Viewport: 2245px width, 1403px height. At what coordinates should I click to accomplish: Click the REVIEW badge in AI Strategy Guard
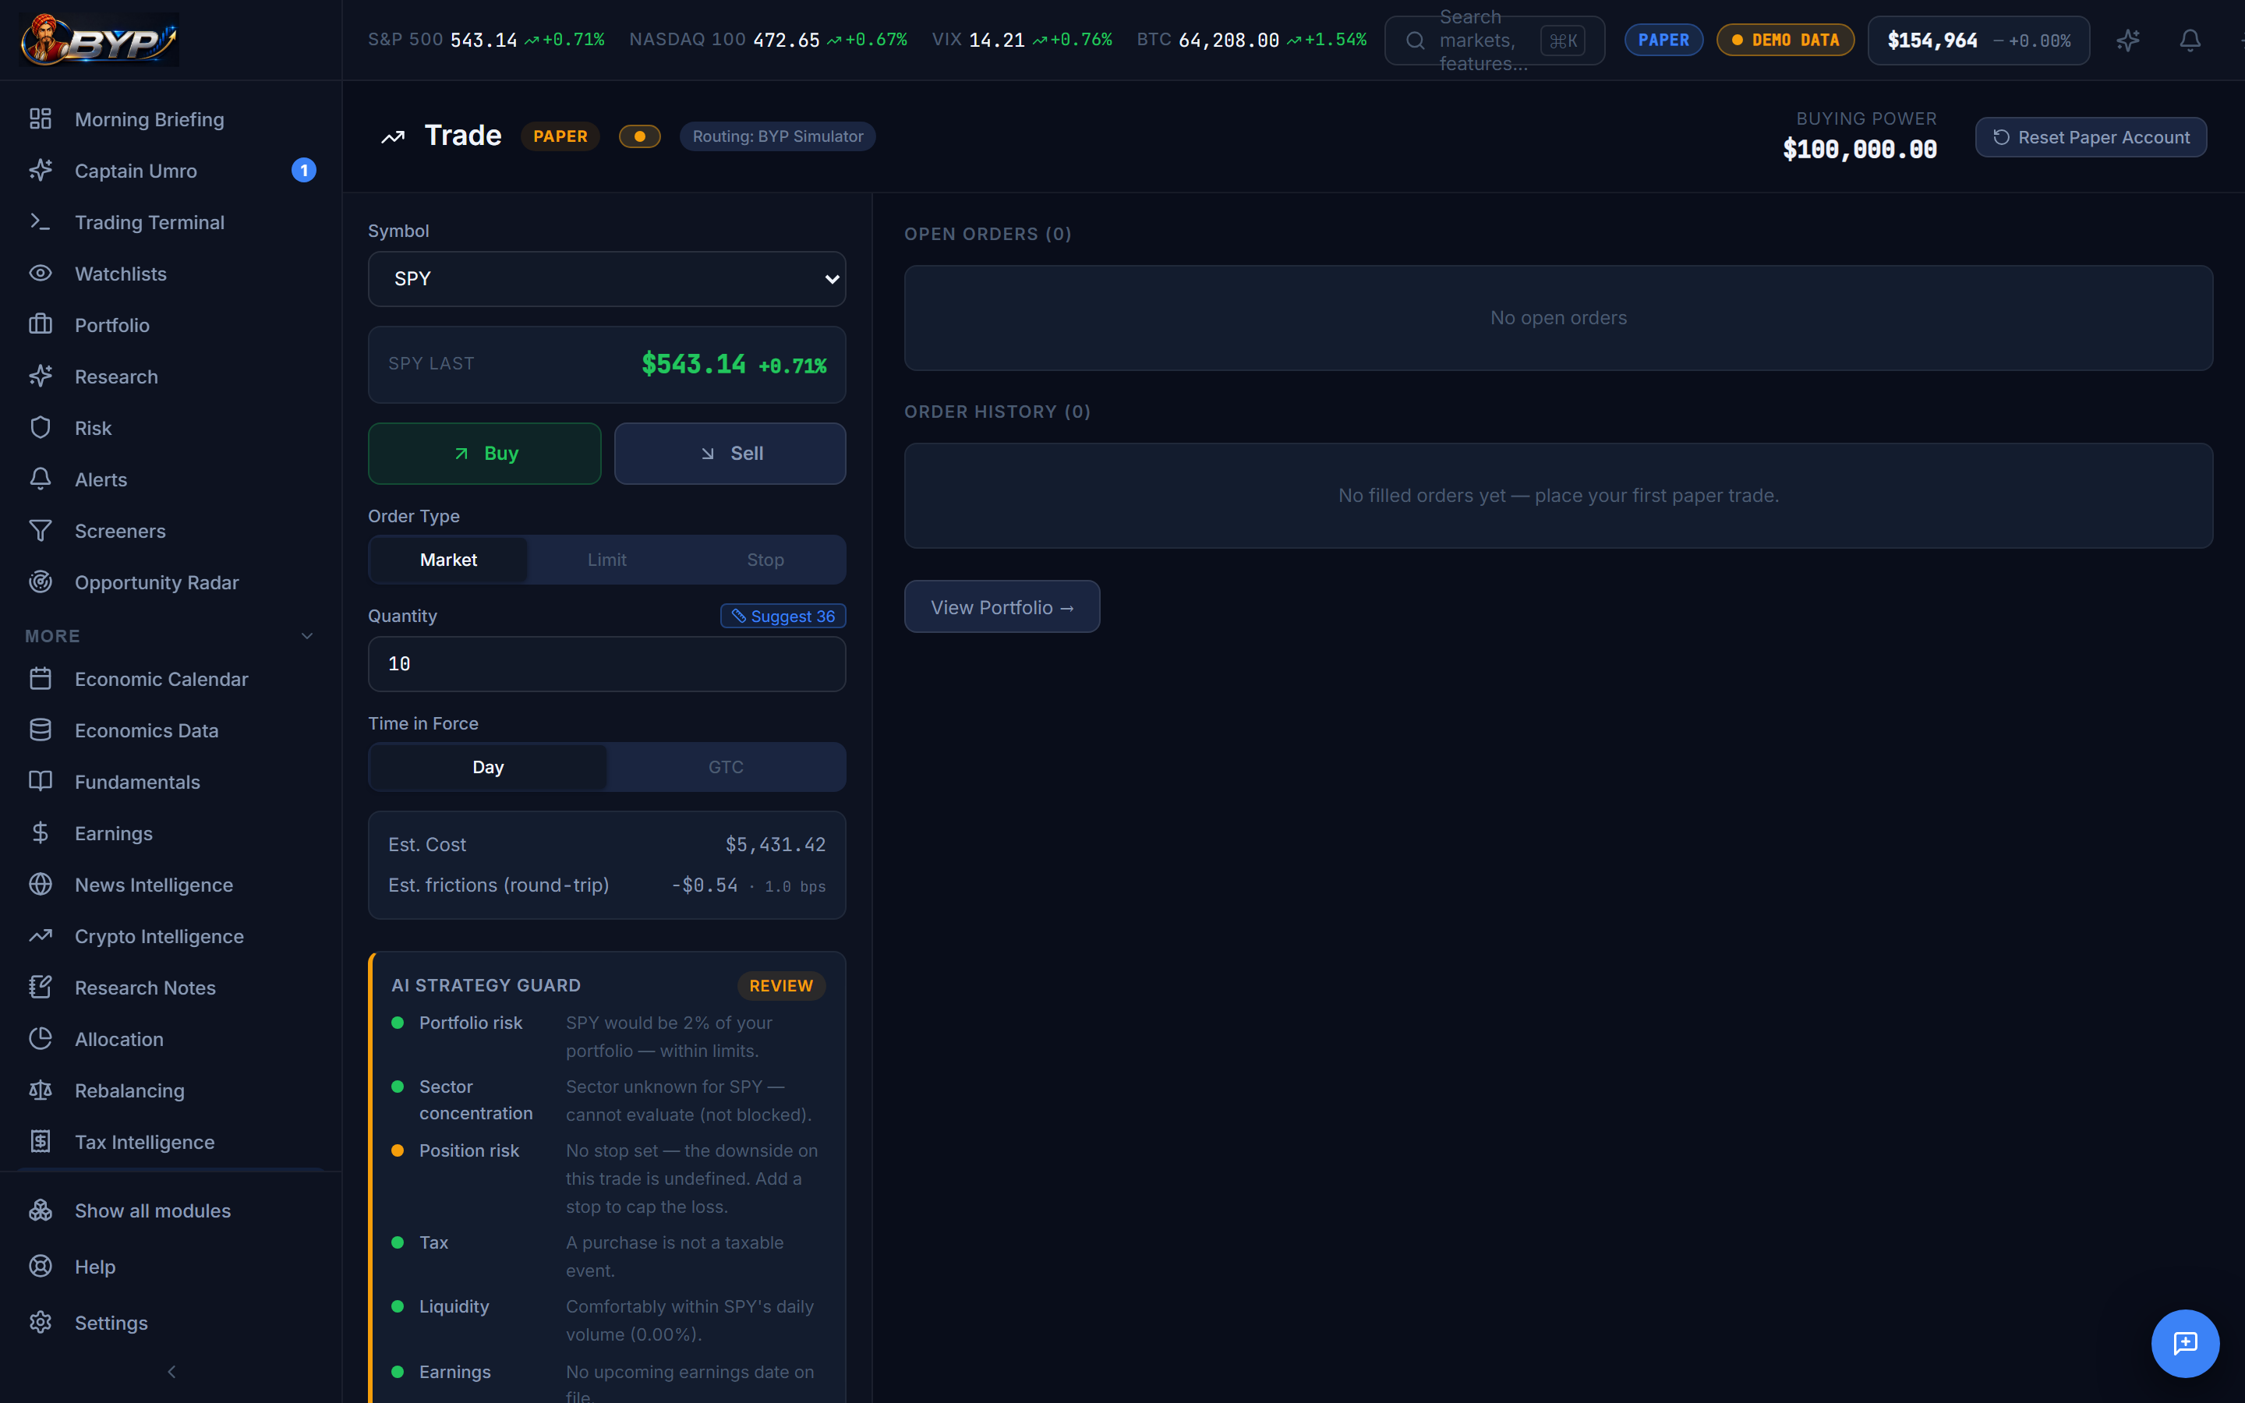tap(781, 985)
